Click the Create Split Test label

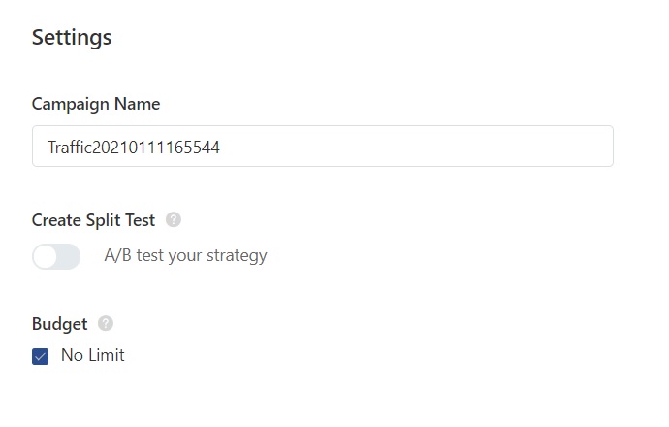(x=93, y=220)
